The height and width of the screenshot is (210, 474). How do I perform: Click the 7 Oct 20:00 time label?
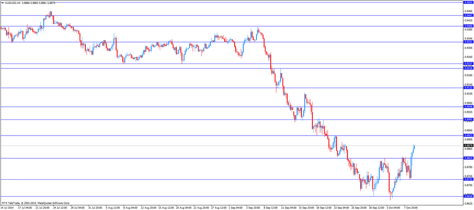pos(411,208)
